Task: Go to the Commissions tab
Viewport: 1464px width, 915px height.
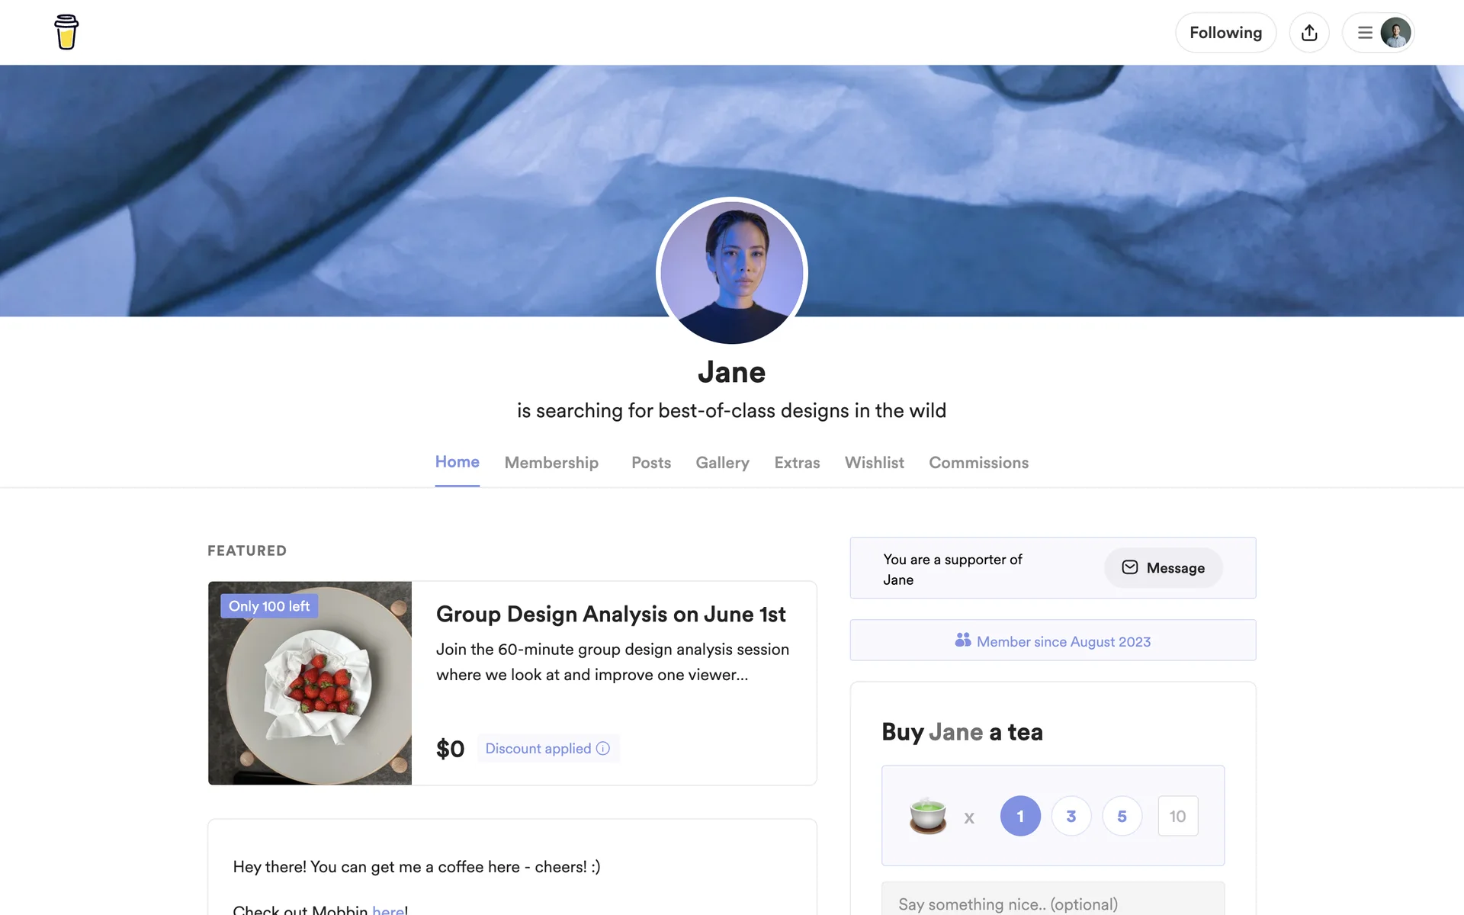Action: click(x=978, y=463)
